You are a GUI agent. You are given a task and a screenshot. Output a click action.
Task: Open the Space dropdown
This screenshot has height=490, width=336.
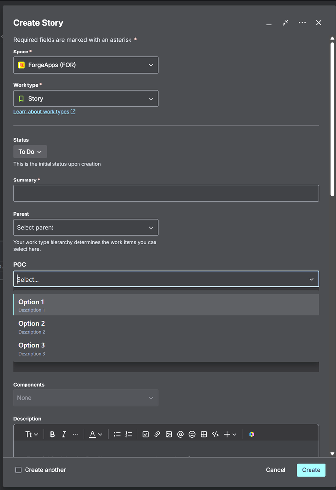click(86, 65)
